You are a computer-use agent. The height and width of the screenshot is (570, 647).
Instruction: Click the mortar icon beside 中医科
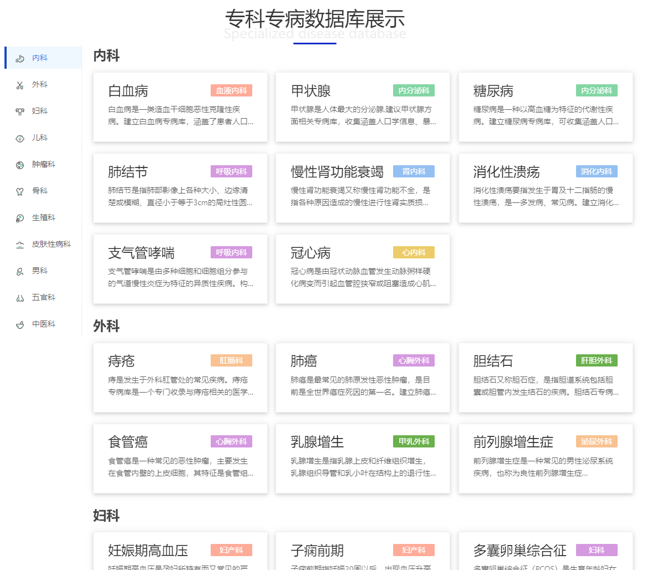pyautogui.click(x=20, y=324)
